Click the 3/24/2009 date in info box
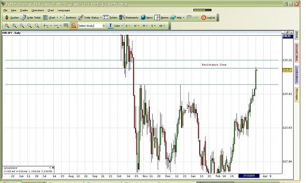The height and width of the screenshot is (183, 306). [x=10, y=168]
